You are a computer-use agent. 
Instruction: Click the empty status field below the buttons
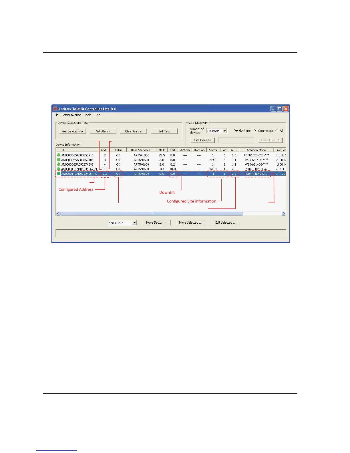click(171, 233)
